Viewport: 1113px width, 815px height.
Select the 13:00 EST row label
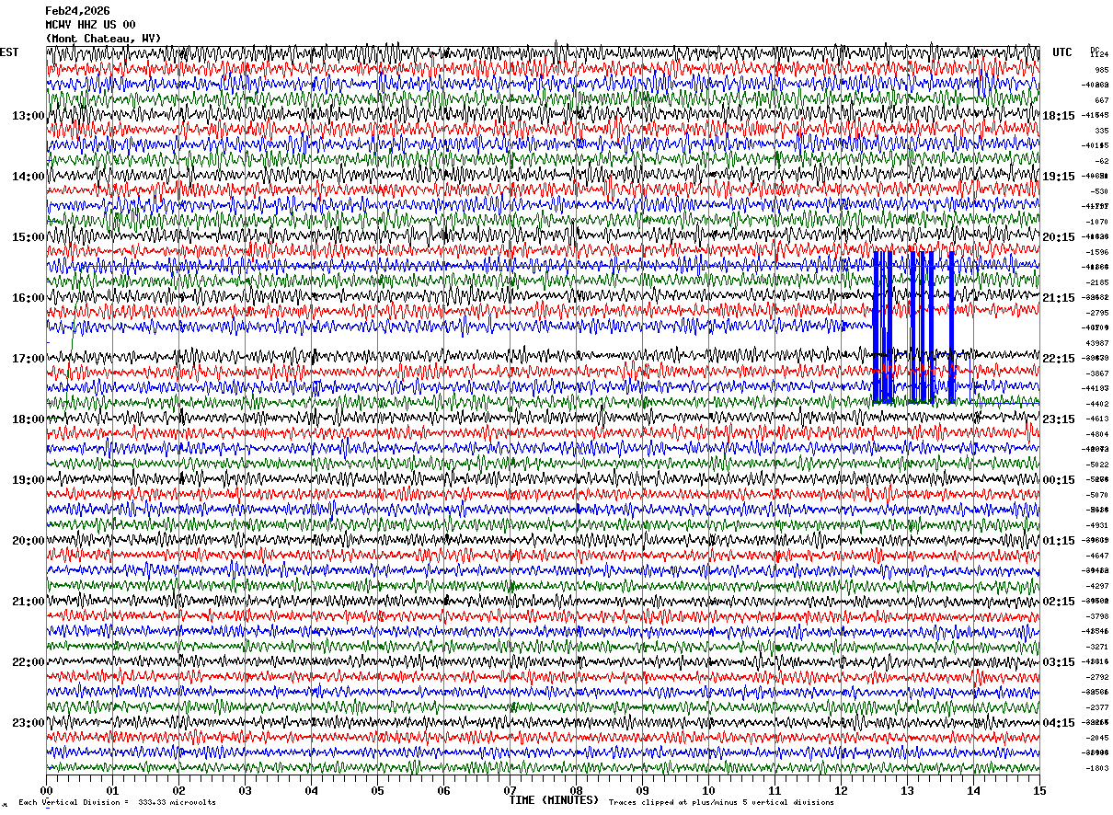click(29, 116)
